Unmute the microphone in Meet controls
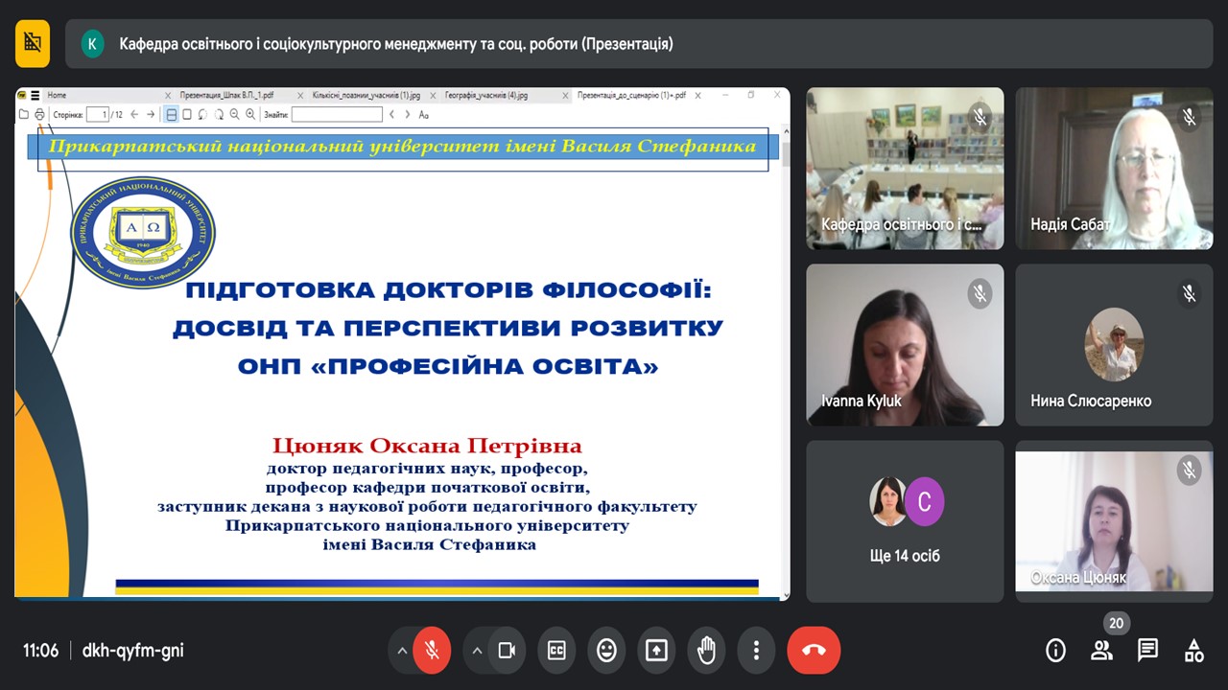The image size is (1228, 690). pos(432,651)
